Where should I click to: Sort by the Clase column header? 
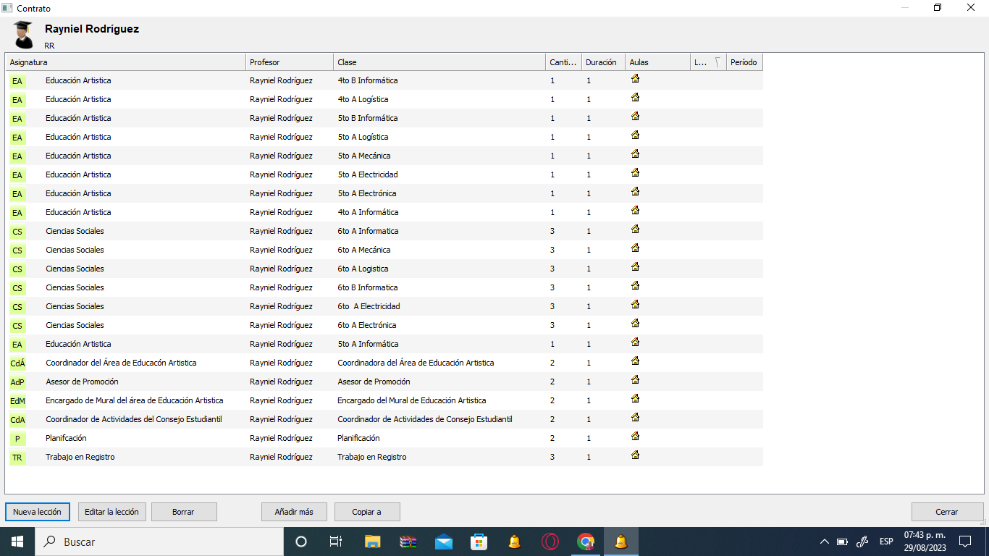439,62
